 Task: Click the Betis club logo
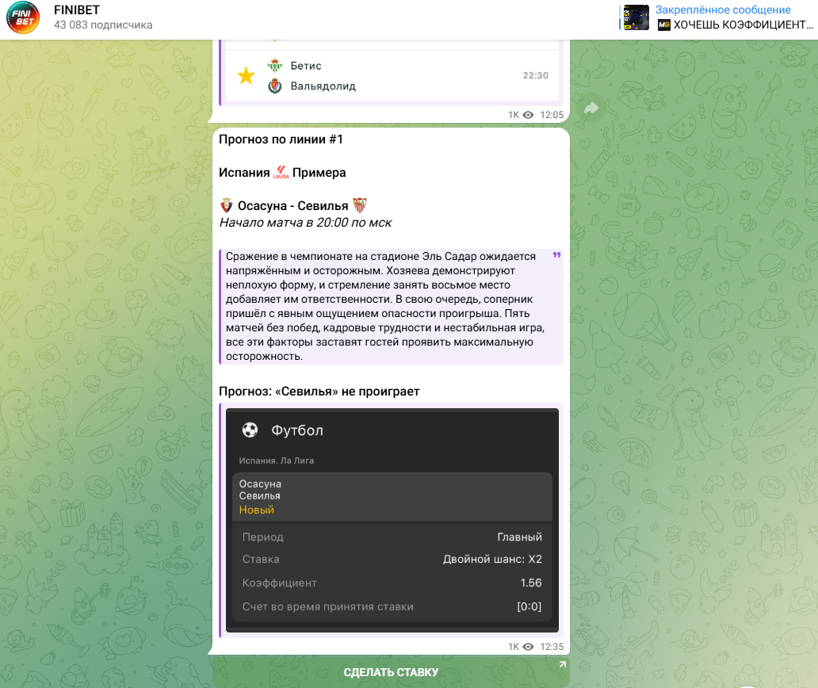pyautogui.click(x=275, y=66)
